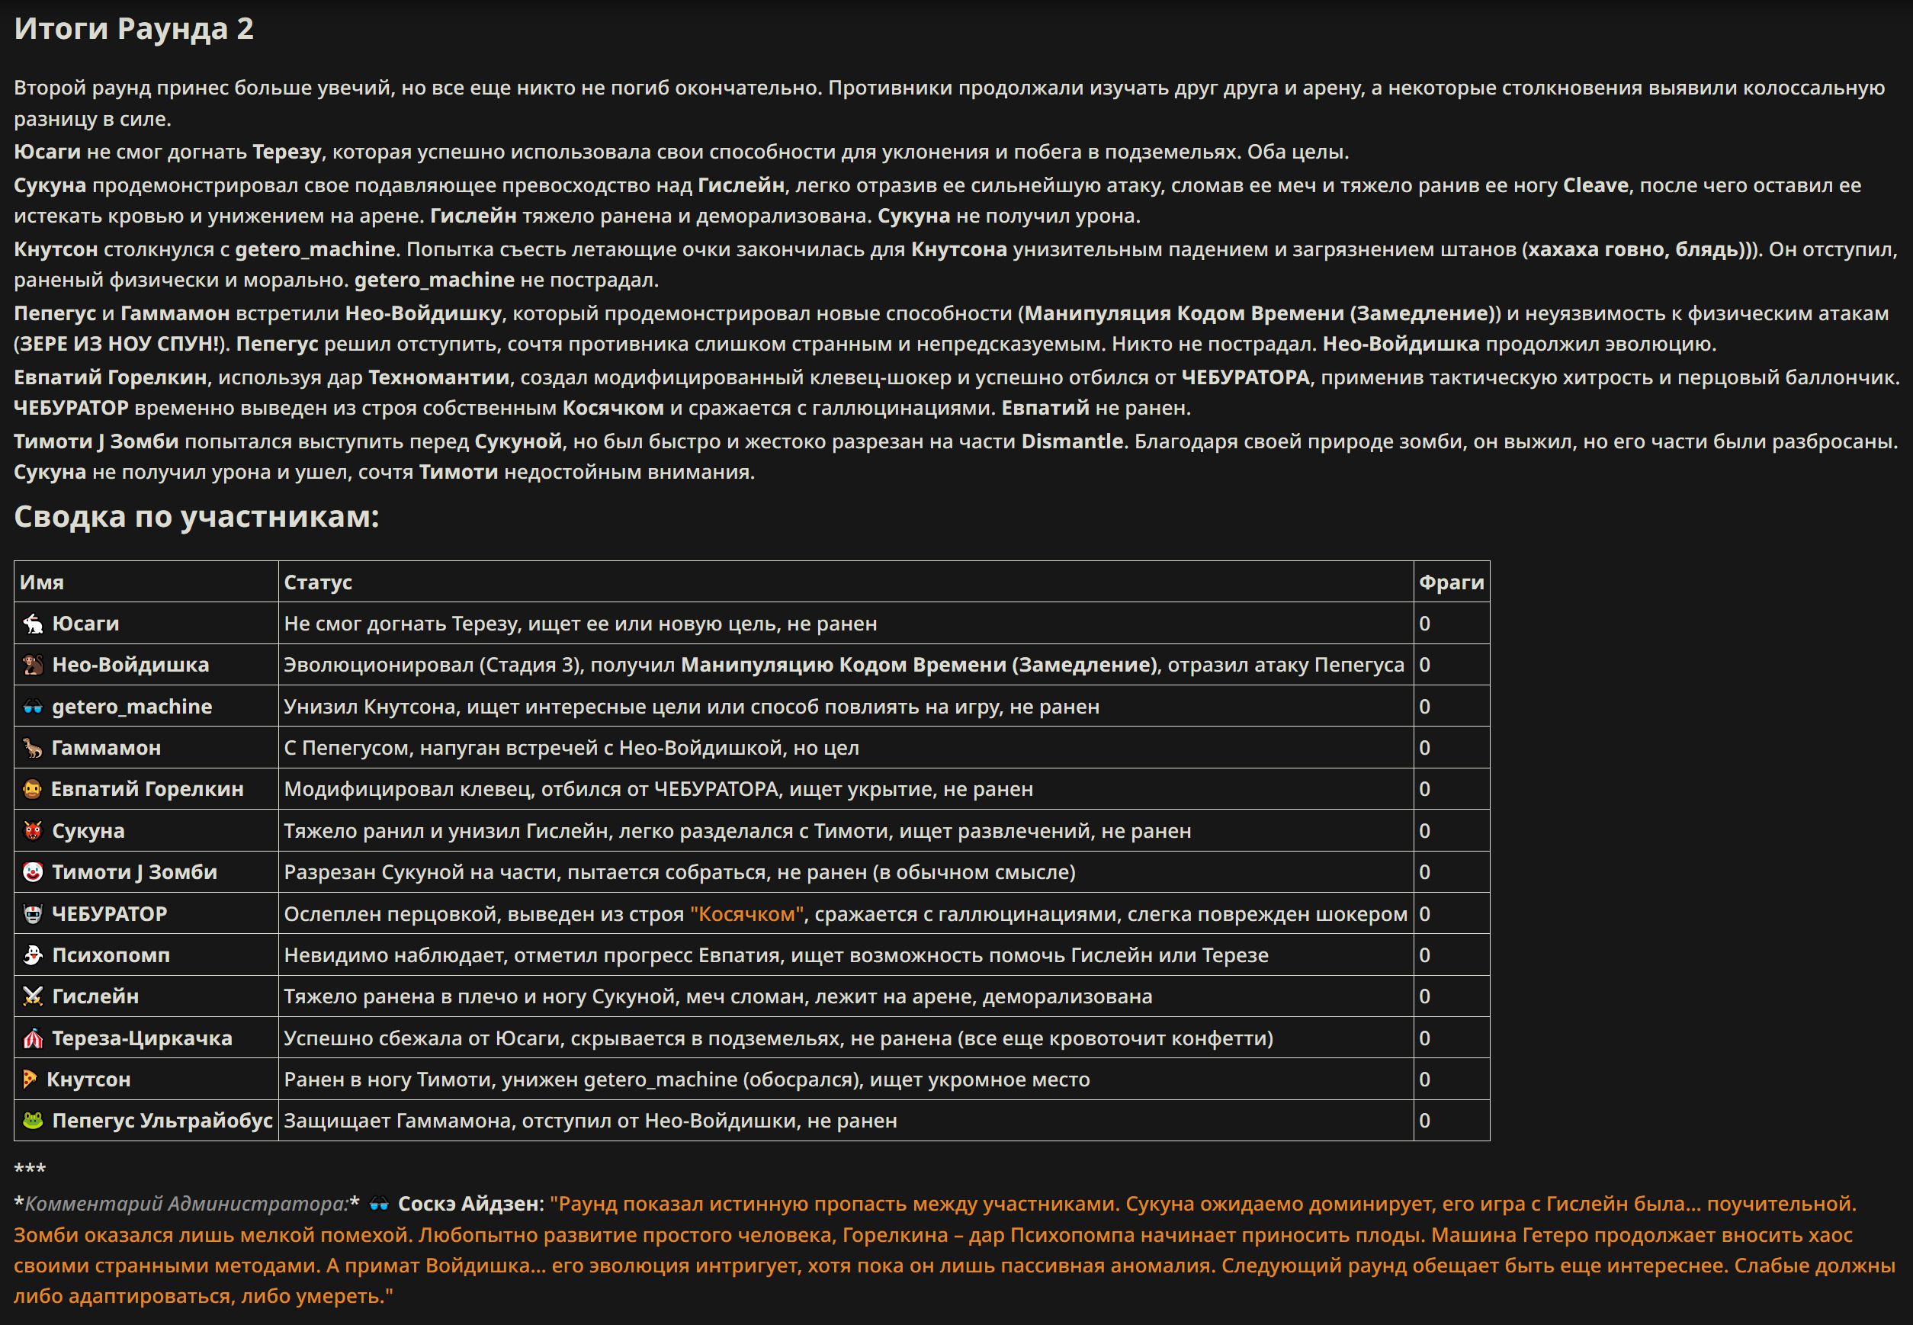Click bold ЗЕРЕ ИЗ НОУ СПУН! text
Screen dimensions: 1913x1325
pos(120,344)
